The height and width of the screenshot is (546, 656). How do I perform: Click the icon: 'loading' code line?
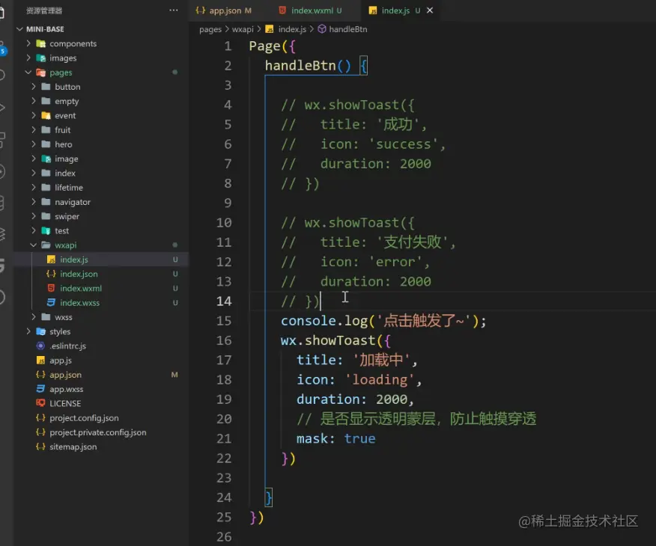click(359, 380)
